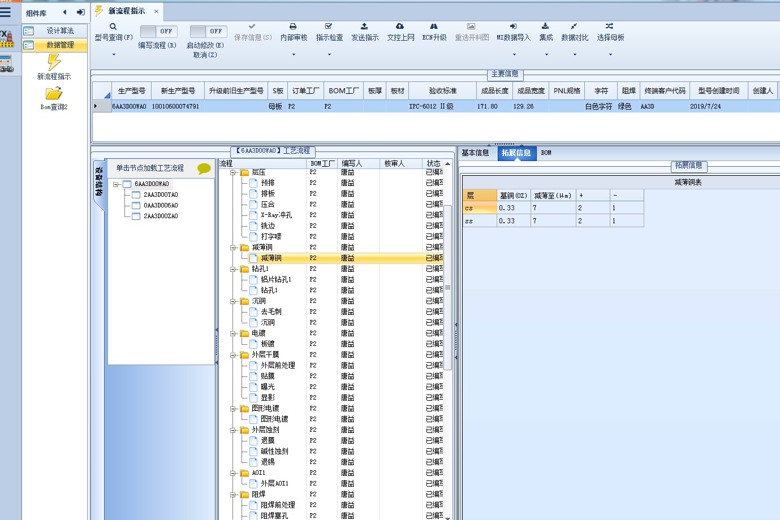Click 选择母板 shuffle icon
Image resolution: width=780 pixels, height=520 pixels.
[x=609, y=27]
